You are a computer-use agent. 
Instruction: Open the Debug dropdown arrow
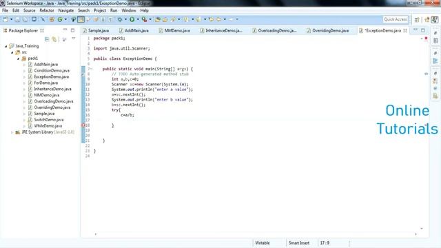125,19
